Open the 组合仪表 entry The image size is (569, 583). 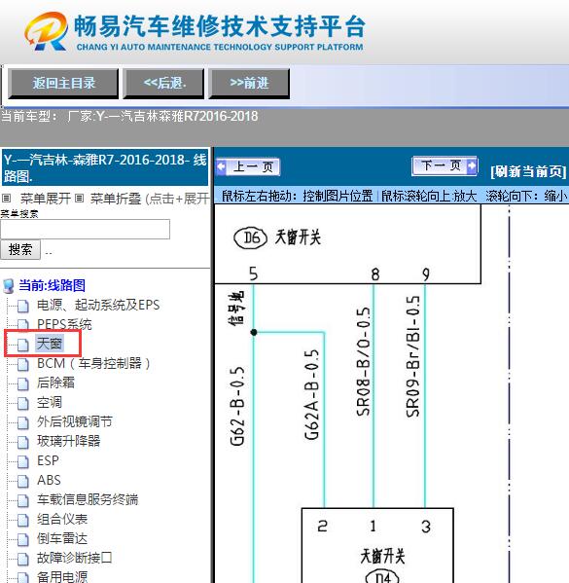[x=62, y=519]
